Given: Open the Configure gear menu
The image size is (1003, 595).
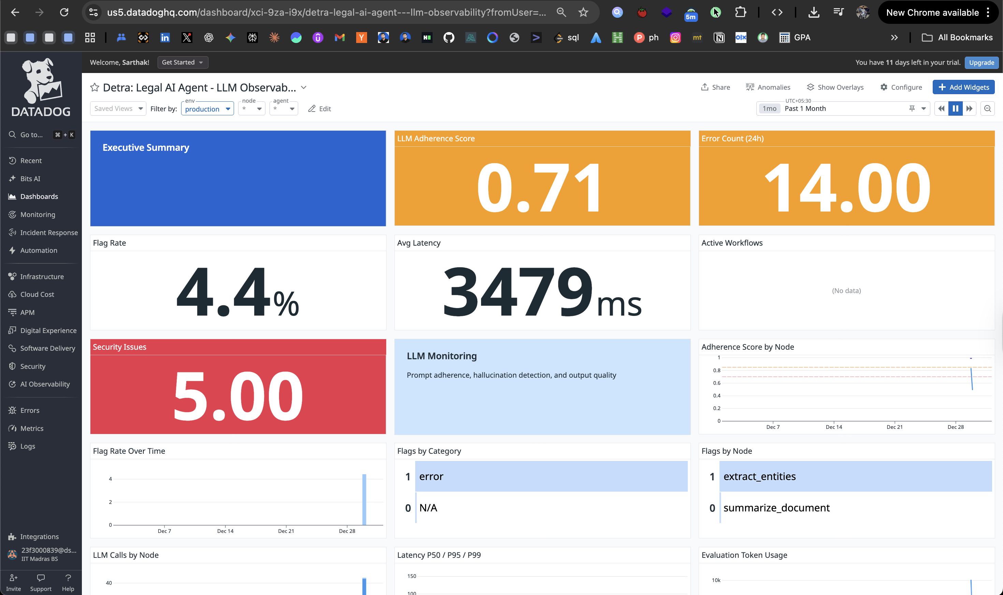Looking at the screenshot, I should tap(901, 87).
